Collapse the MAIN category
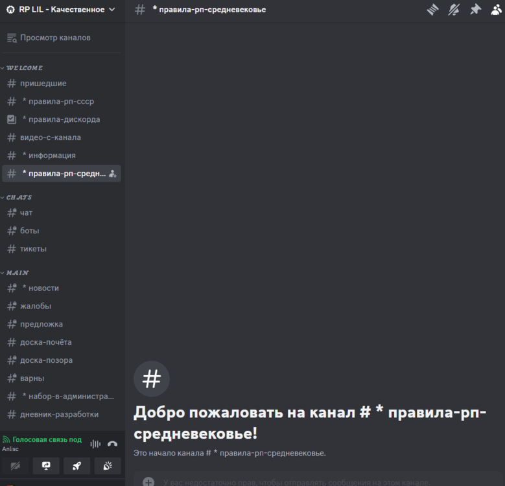This screenshot has height=486, width=505. [15, 273]
